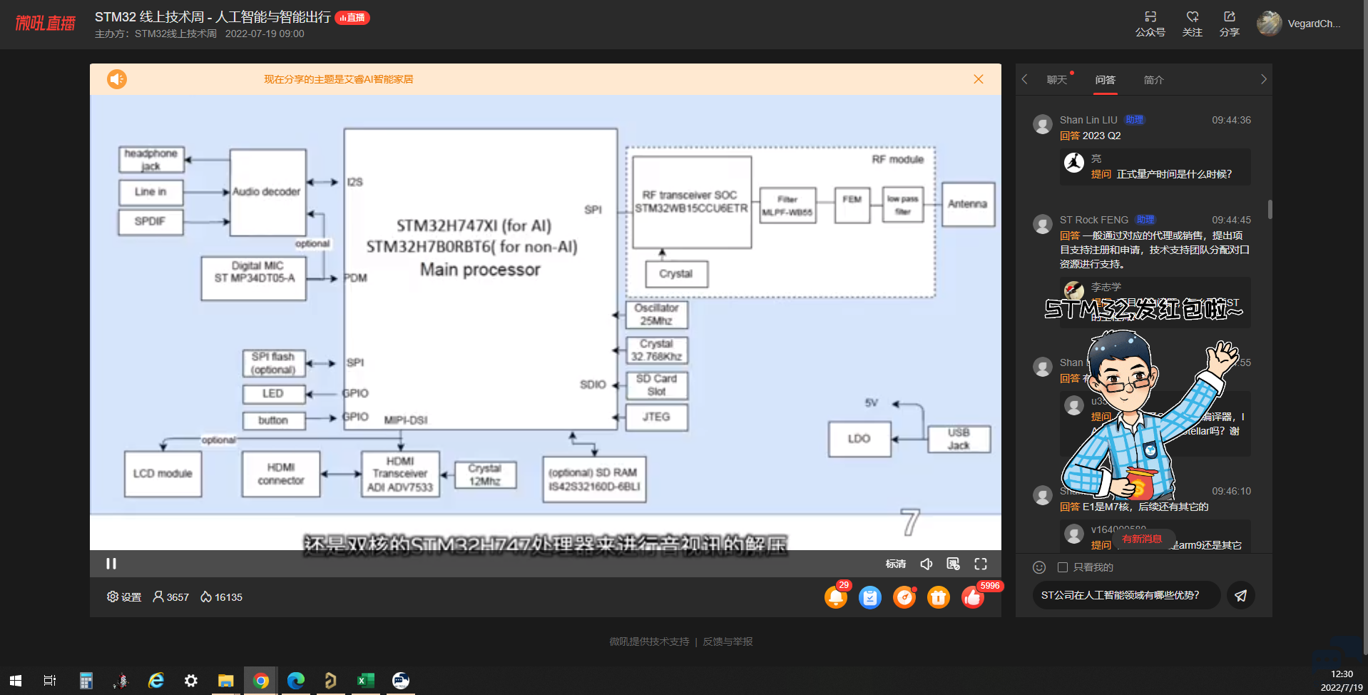The image size is (1368, 695).
Task: Click the 微吼直播 logo
Action: 46,24
